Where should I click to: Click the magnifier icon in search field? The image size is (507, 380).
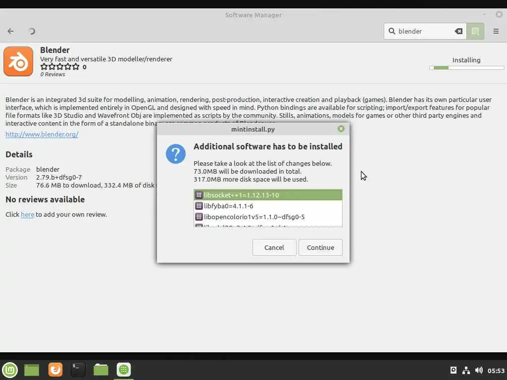pyautogui.click(x=392, y=31)
